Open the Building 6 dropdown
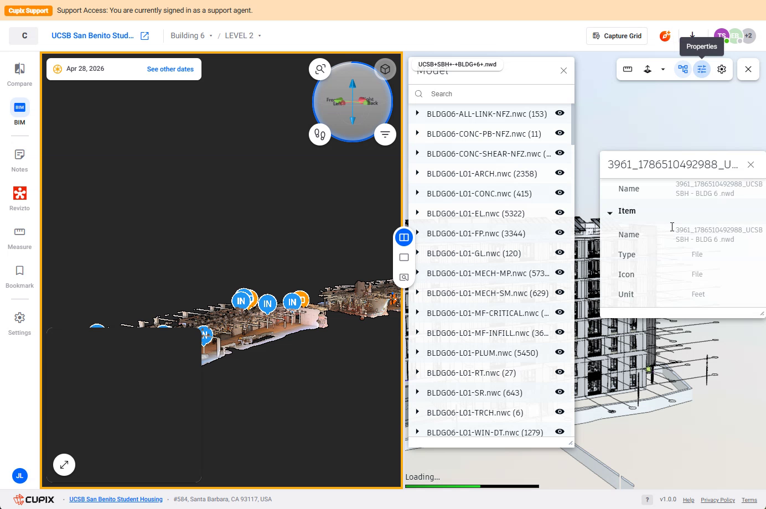 191,35
